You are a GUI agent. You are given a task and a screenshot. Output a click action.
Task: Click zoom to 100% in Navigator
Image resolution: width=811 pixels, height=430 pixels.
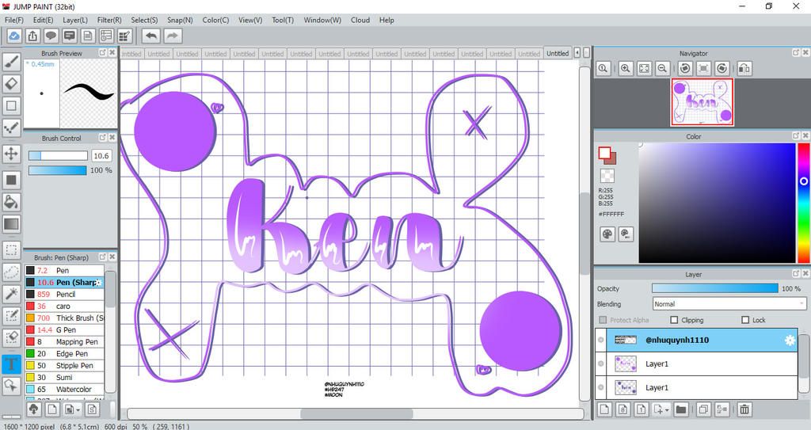pos(603,68)
